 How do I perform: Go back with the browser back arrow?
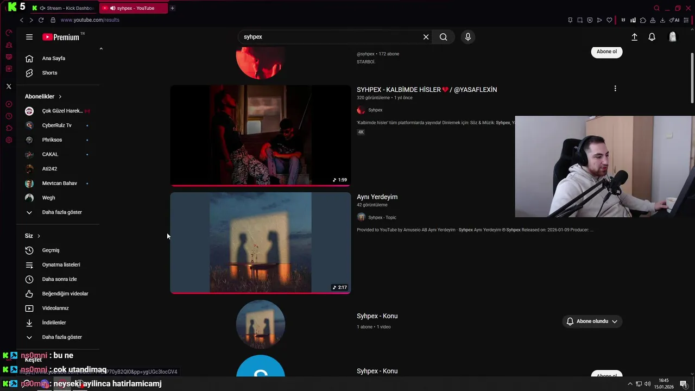(x=22, y=20)
